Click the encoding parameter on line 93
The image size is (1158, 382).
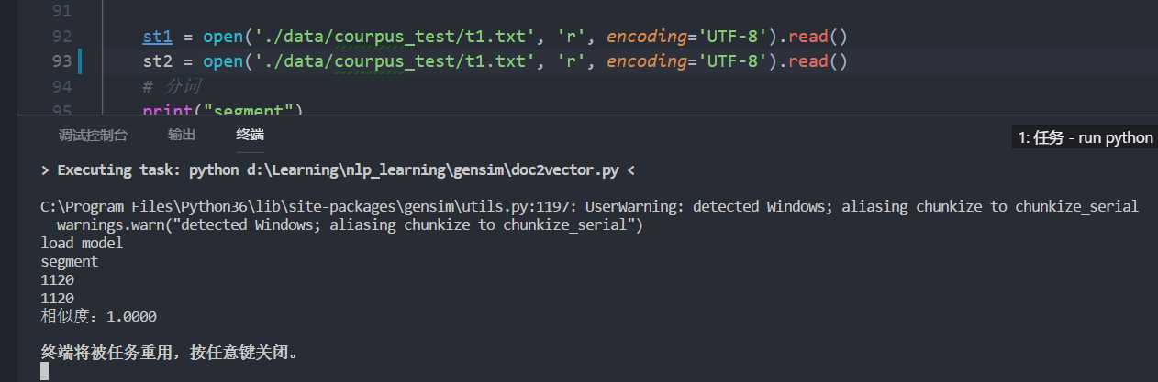coord(645,62)
